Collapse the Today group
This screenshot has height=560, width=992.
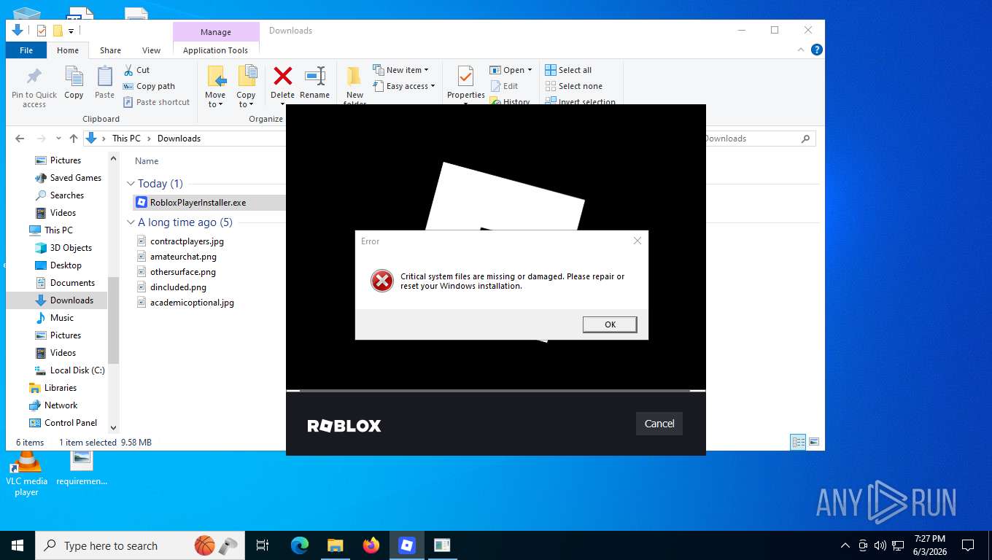pos(131,184)
